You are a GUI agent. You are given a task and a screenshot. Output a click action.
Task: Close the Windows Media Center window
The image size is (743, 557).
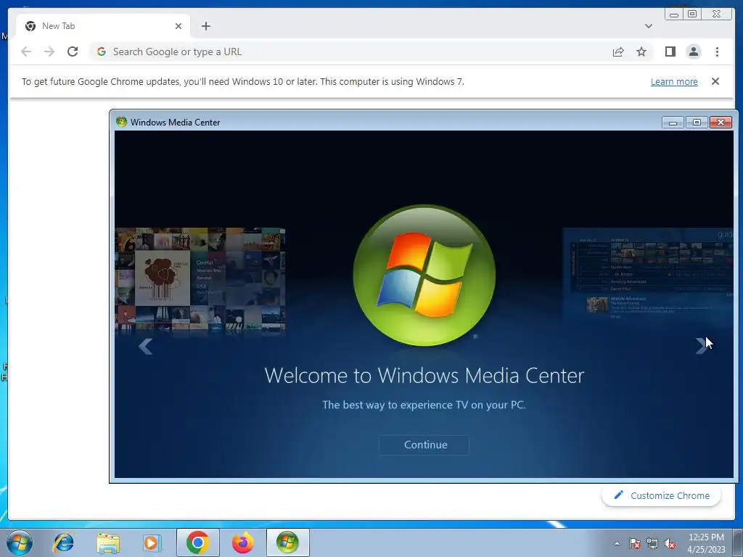pos(721,122)
